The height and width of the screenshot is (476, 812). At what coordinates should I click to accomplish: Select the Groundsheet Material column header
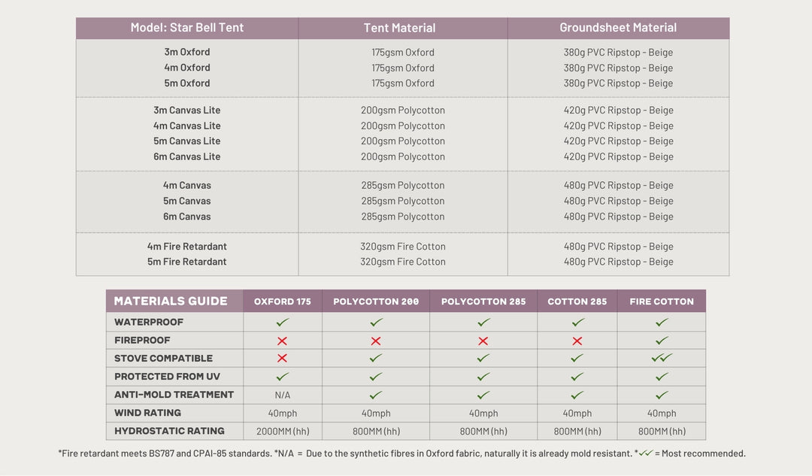(x=618, y=28)
